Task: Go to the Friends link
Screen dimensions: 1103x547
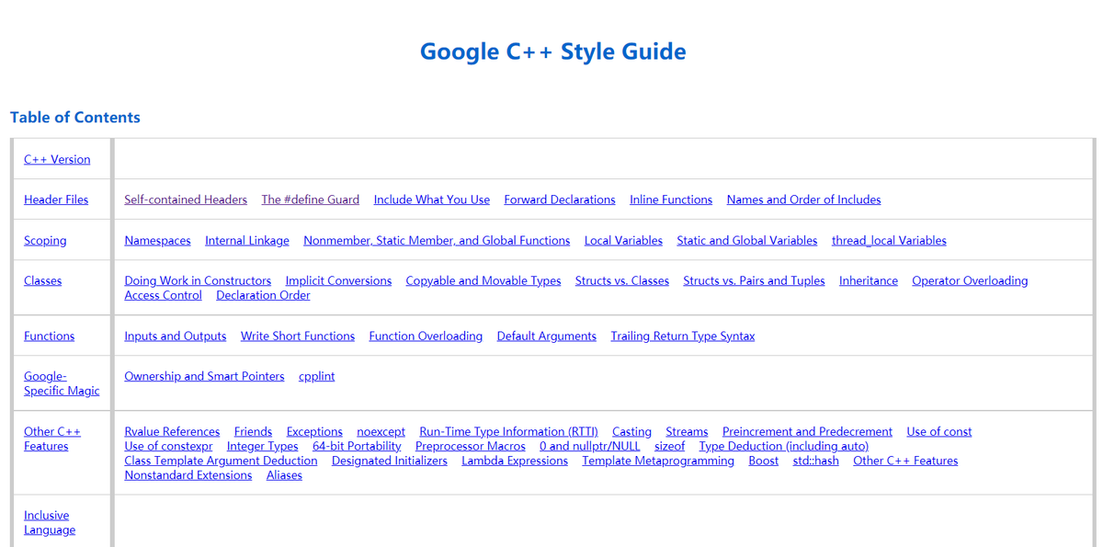Action: tap(254, 431)
